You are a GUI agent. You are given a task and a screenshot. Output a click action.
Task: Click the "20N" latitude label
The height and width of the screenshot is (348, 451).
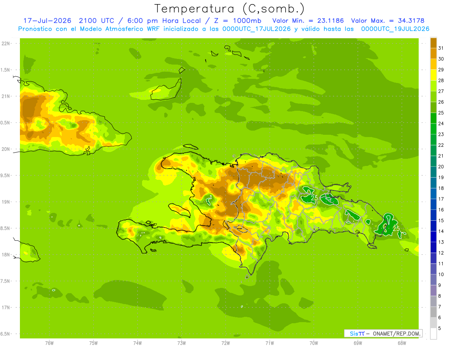(6, 149)
